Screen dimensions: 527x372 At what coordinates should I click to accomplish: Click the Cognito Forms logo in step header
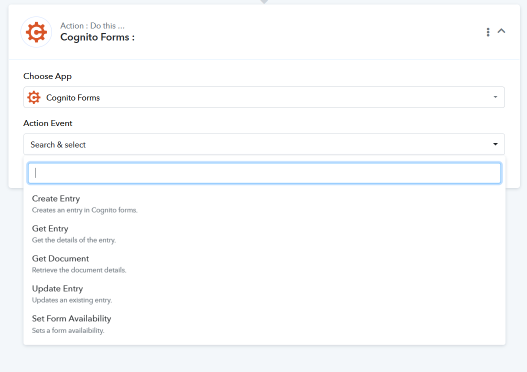click(x=36, y=32)
